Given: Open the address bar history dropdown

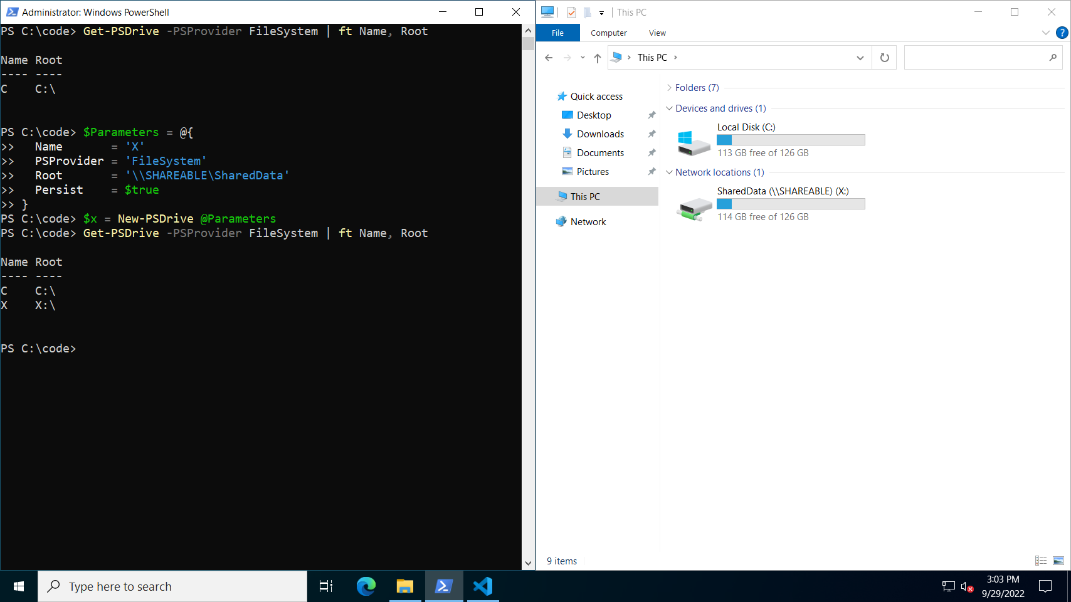Looking at the screenshot, I should coord(860,57).
